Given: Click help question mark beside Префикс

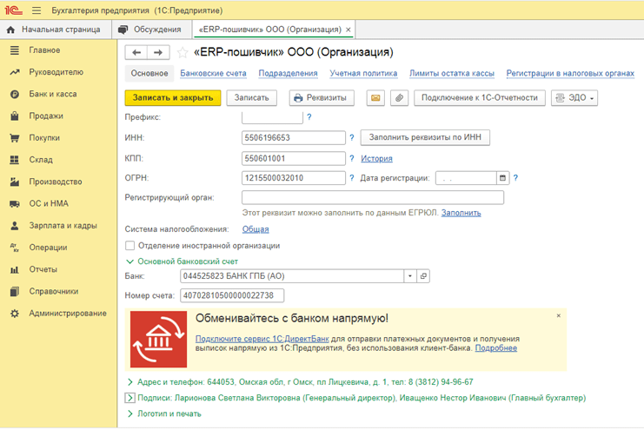Looking at the screenshot, I should (309, 117).
